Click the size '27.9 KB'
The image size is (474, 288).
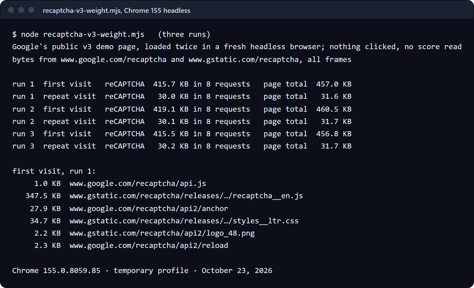pyautogui.click(x=45, y=208)
